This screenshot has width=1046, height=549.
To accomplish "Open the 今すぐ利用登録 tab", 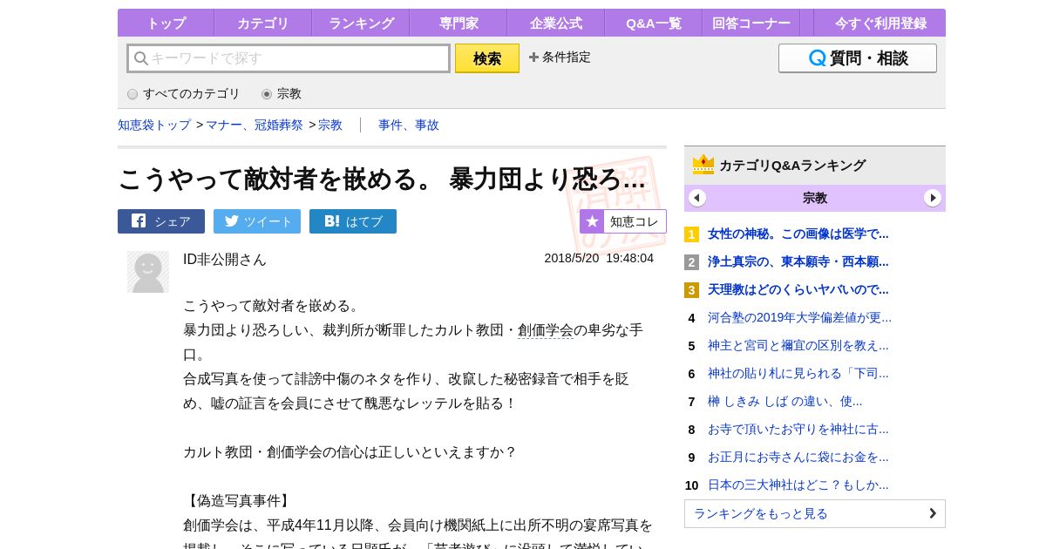I will (x=880, y=24).
